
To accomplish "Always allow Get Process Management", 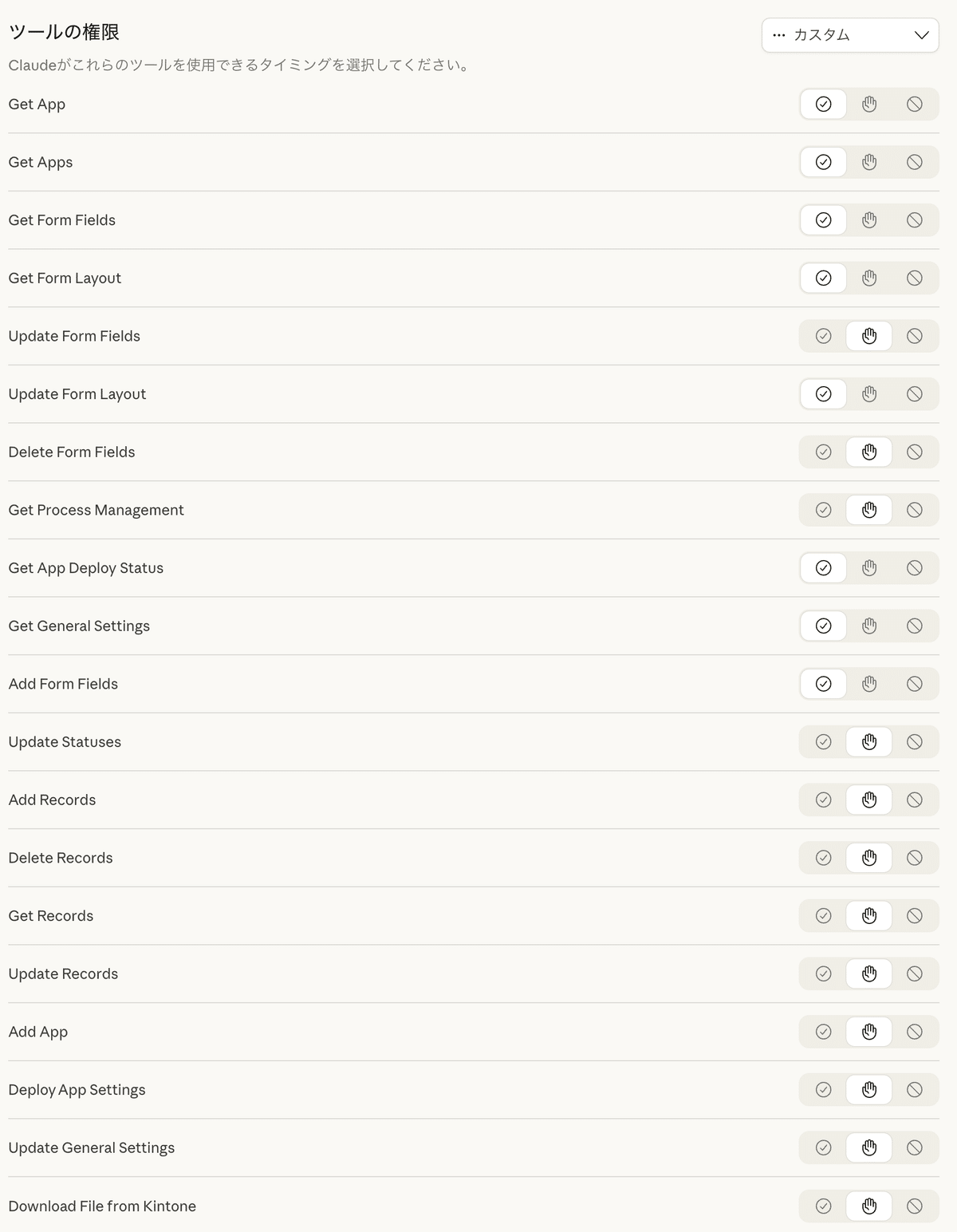I will [x=823, y=511].
